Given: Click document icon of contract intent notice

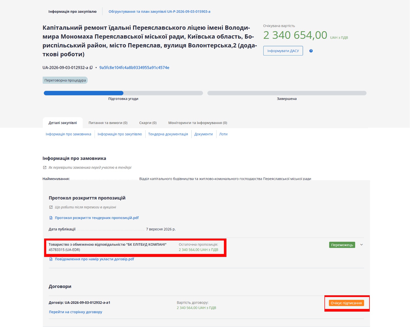Looking at the screenshot, I should [x=51, y=259].
